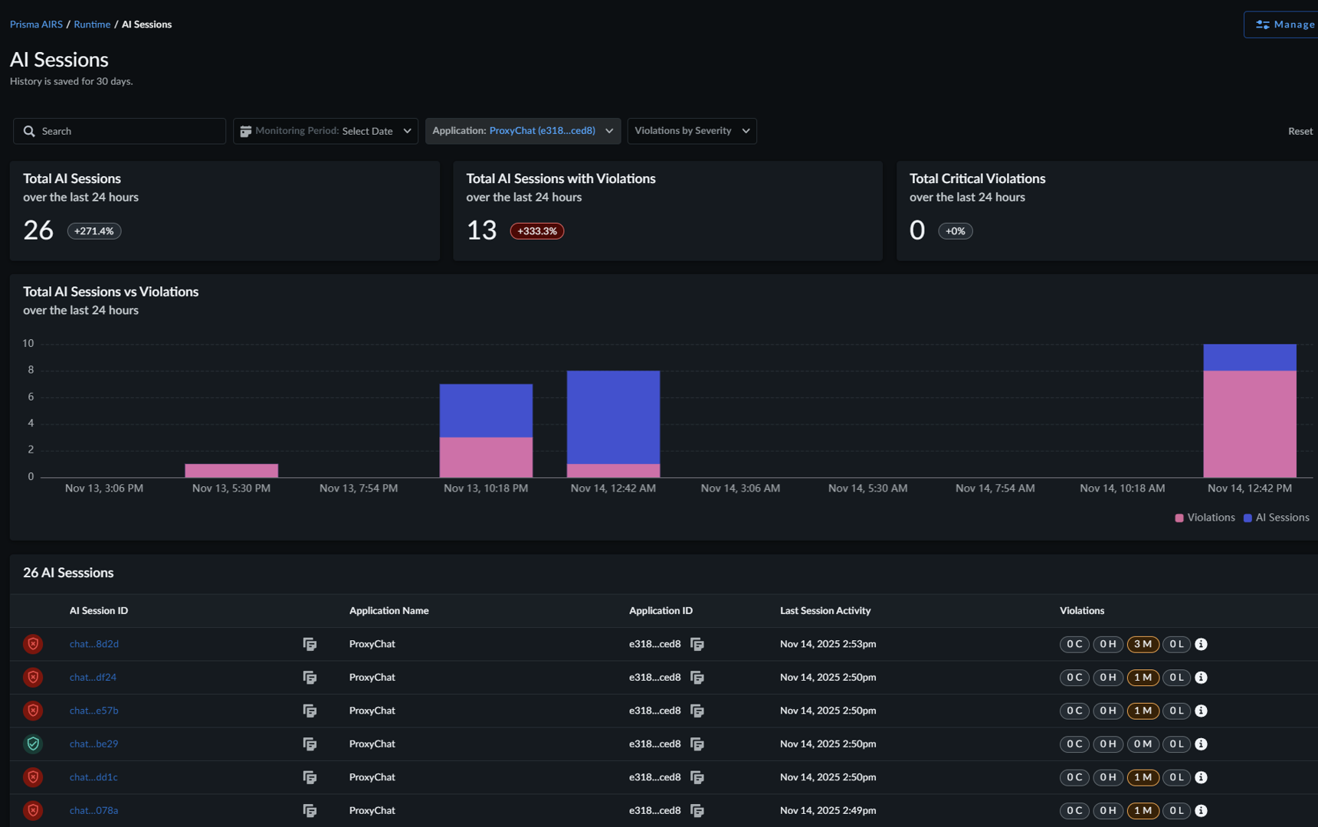Expand the Application ProxyChat filter dropdown
This screenshot has height=827, width=1318.
[523, 131]
